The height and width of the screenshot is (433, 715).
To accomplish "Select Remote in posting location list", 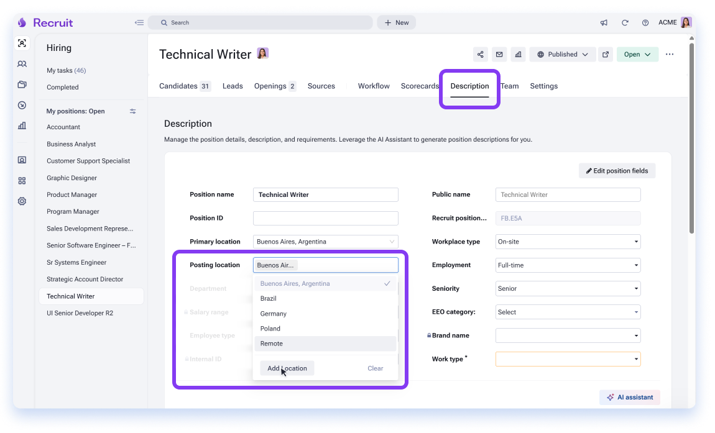I will 325,344.
